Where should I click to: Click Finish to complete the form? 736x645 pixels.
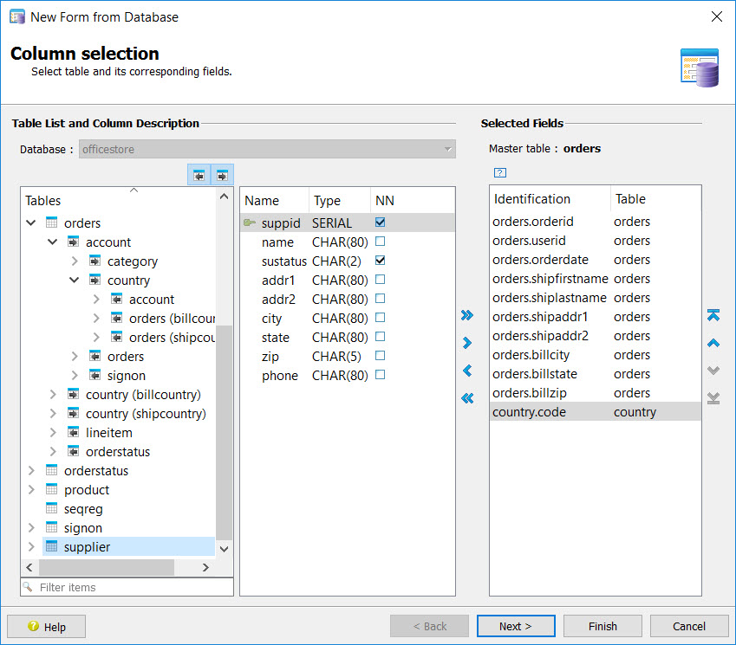click(x=602, y=626)
